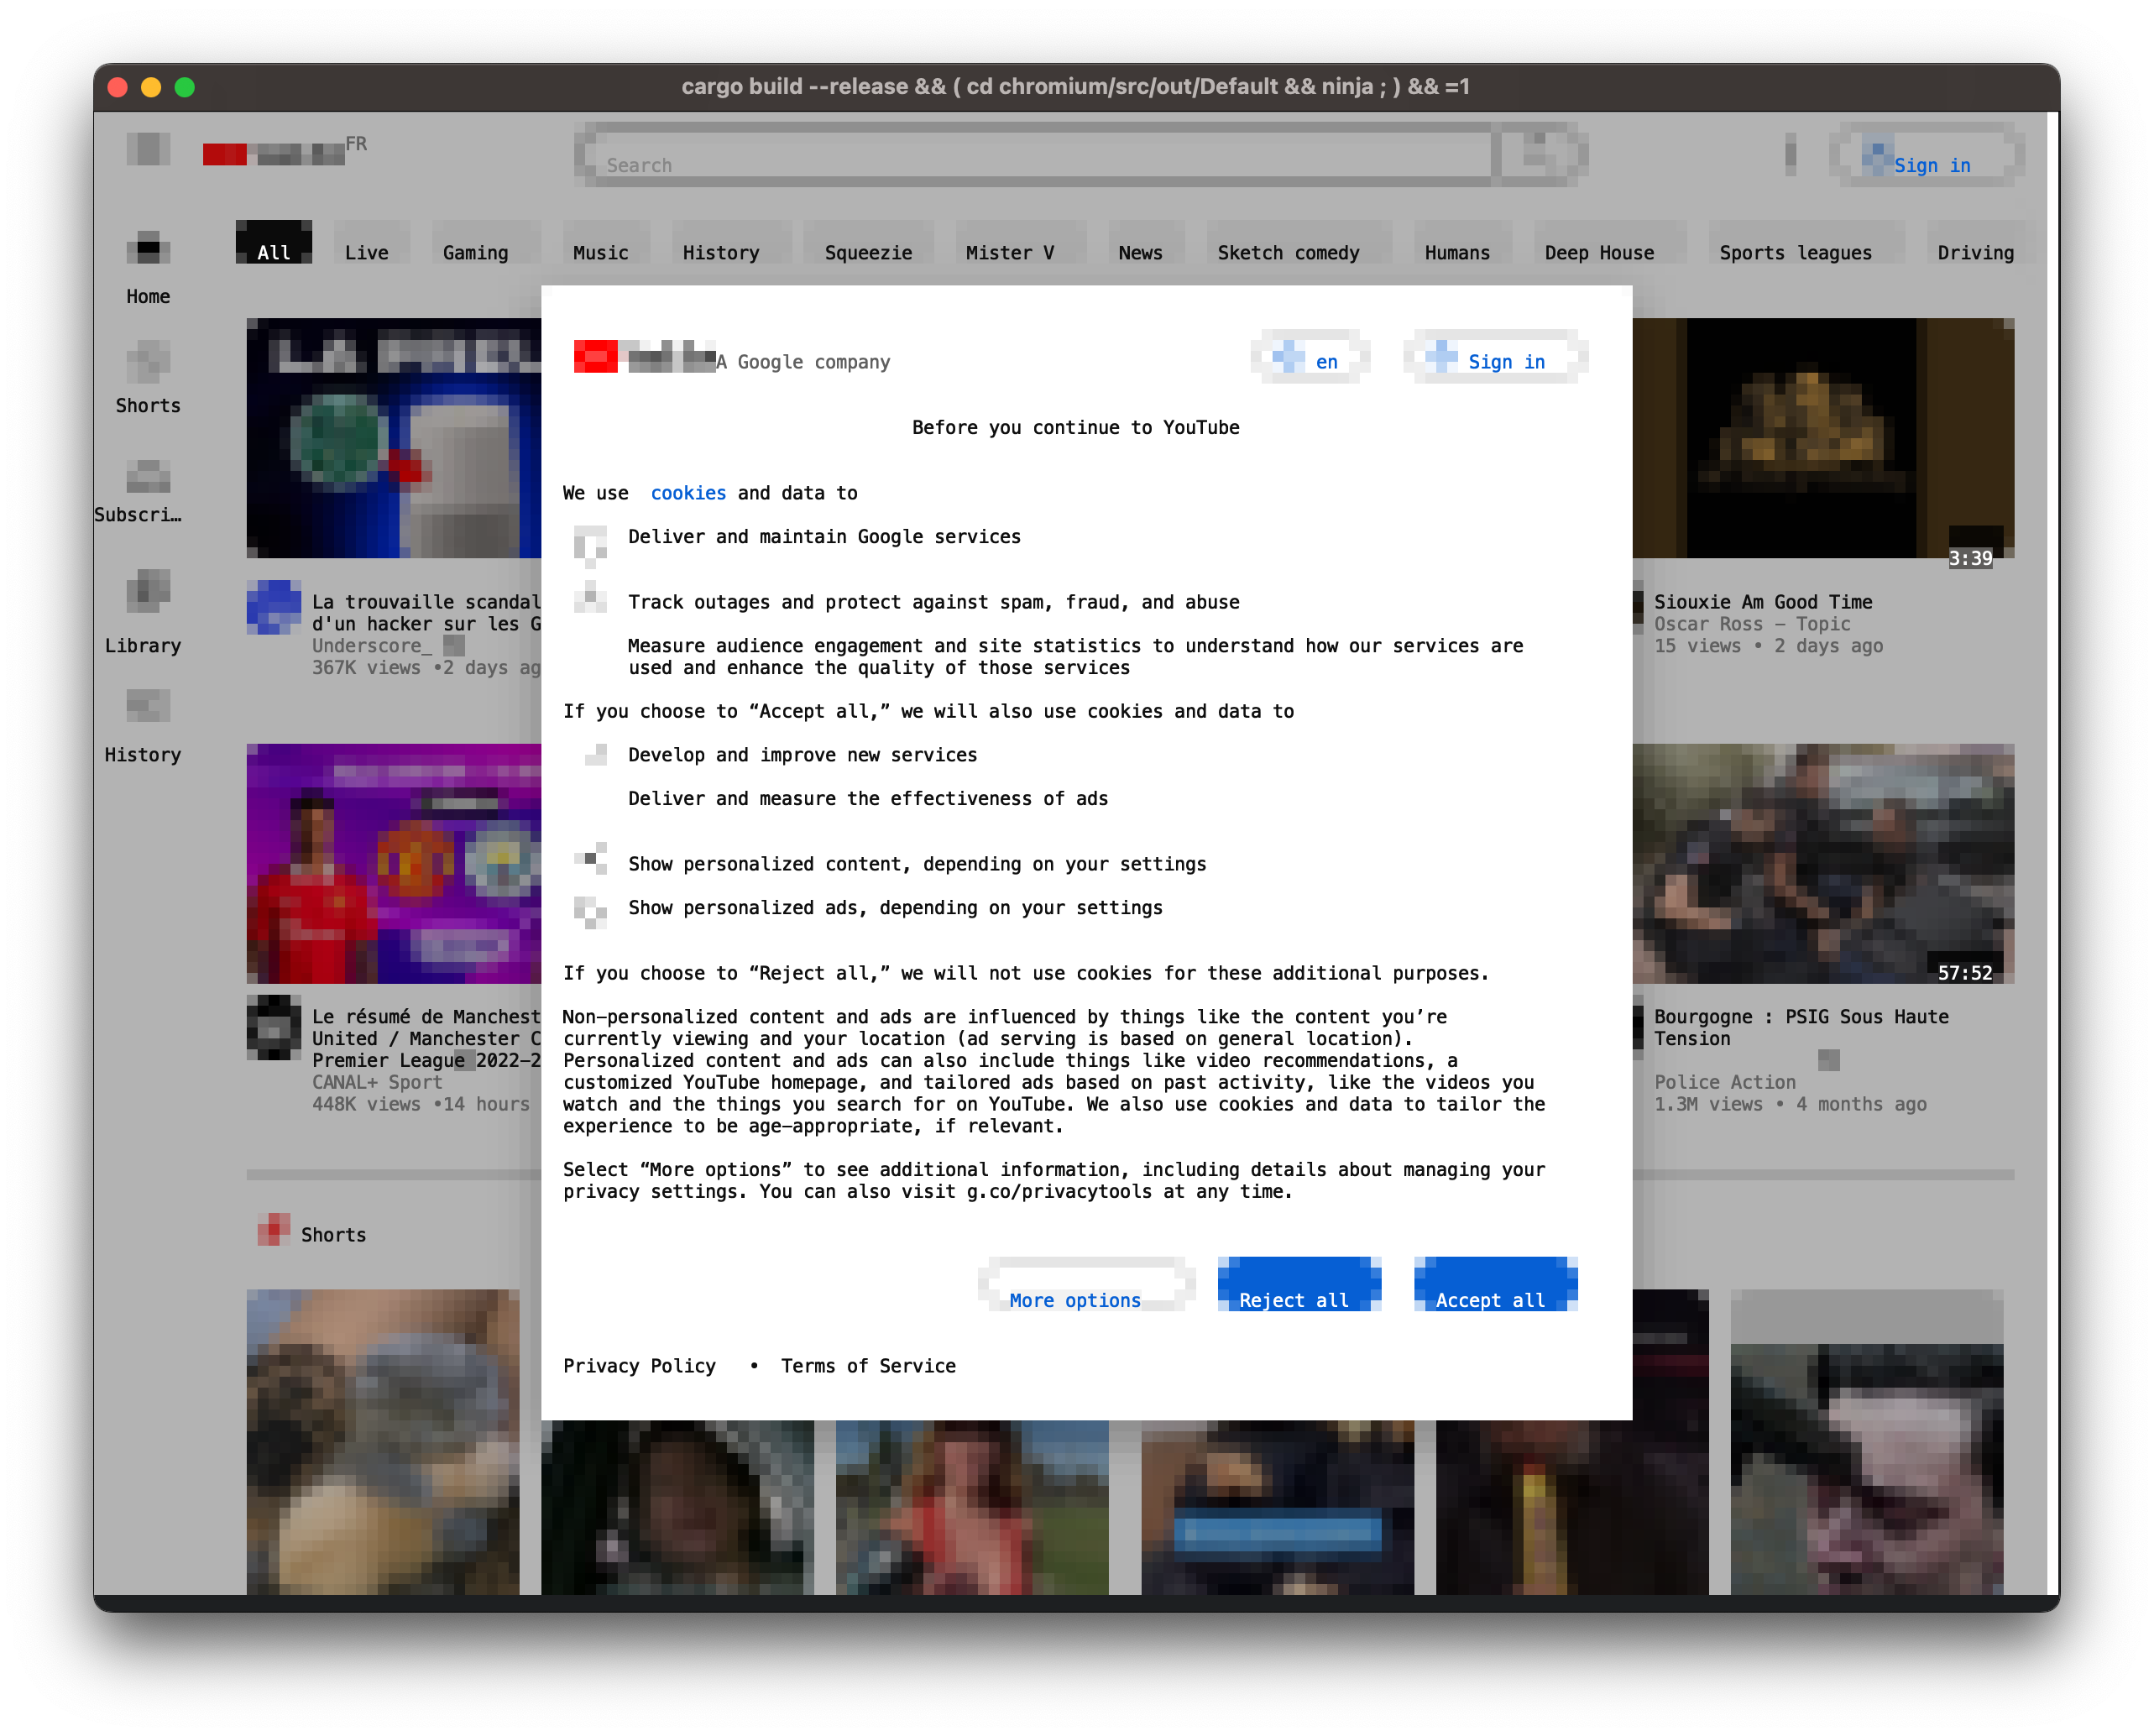Image resolution: width=2154 pixels, height=1736 pixels.
Task: Click the Accept all button
Action: coord(1495,1287)
